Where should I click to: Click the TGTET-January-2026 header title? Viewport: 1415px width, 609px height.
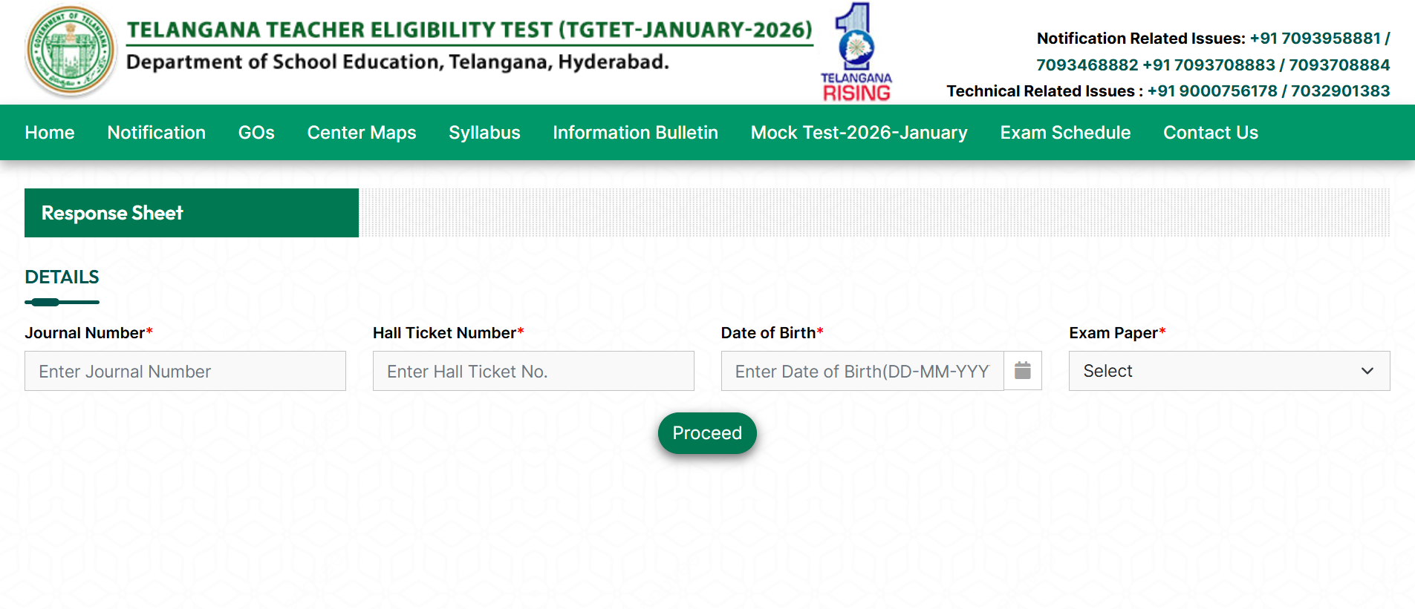pos(469,30)
